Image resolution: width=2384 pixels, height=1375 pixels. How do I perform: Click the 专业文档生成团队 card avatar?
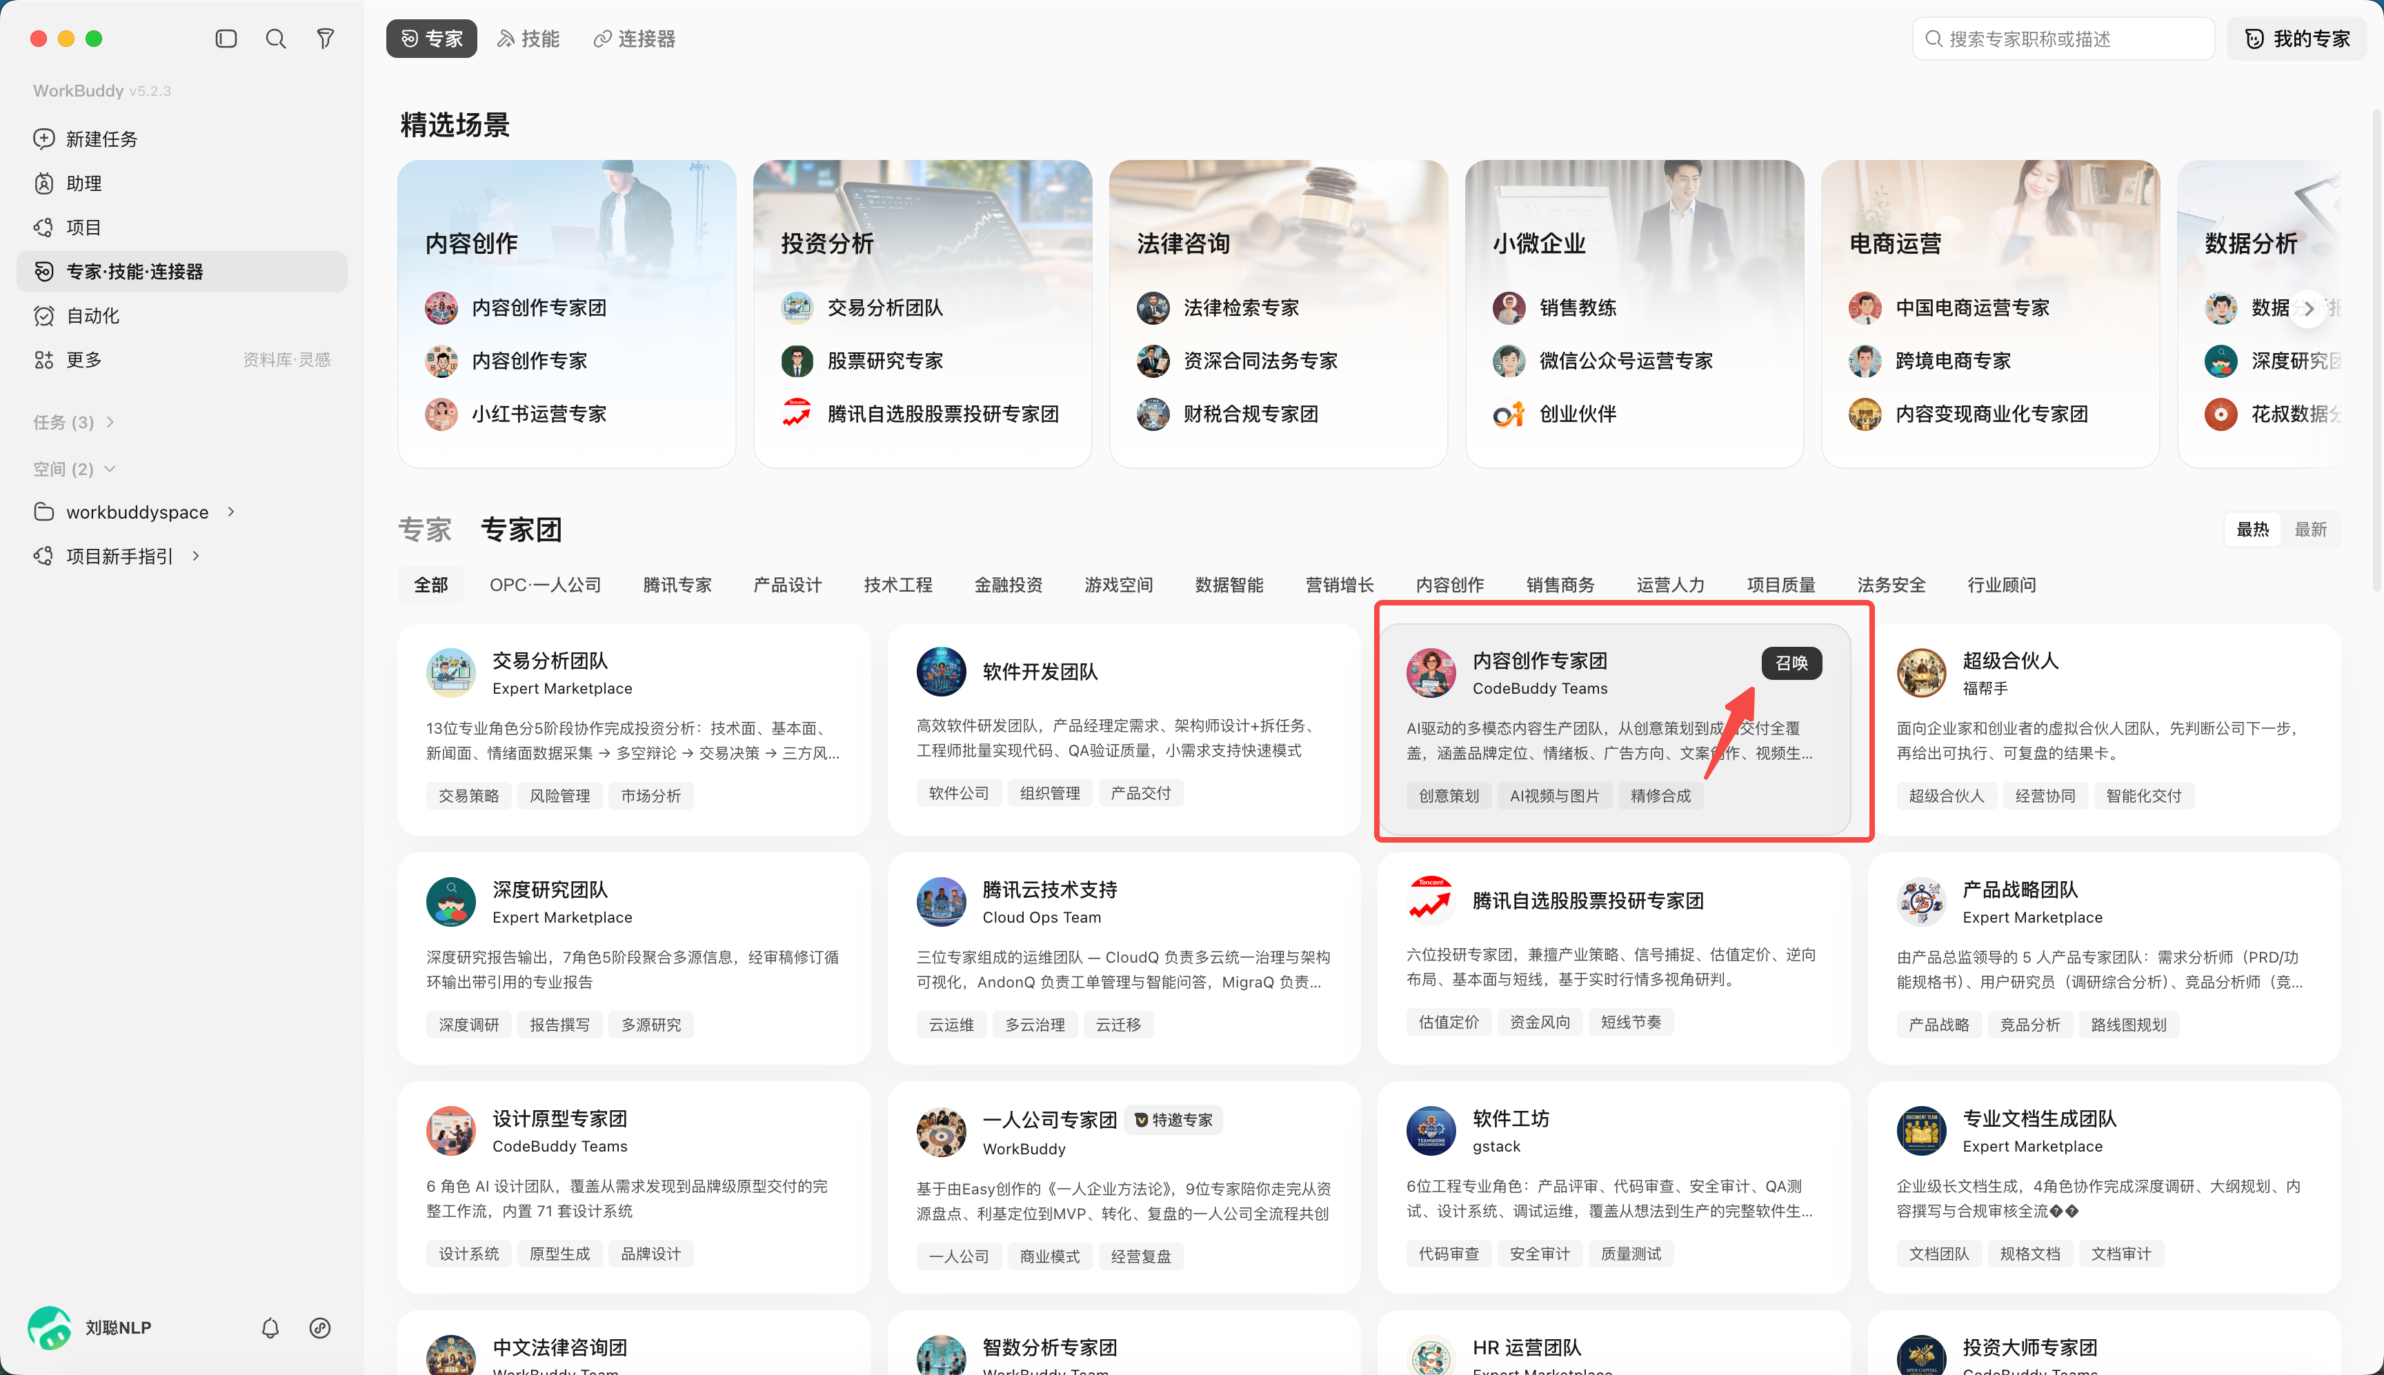coord(1922,1130)
